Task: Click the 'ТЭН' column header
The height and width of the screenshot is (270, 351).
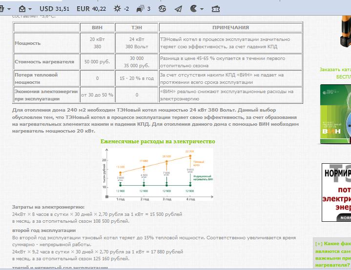Action: click(137, 27)
